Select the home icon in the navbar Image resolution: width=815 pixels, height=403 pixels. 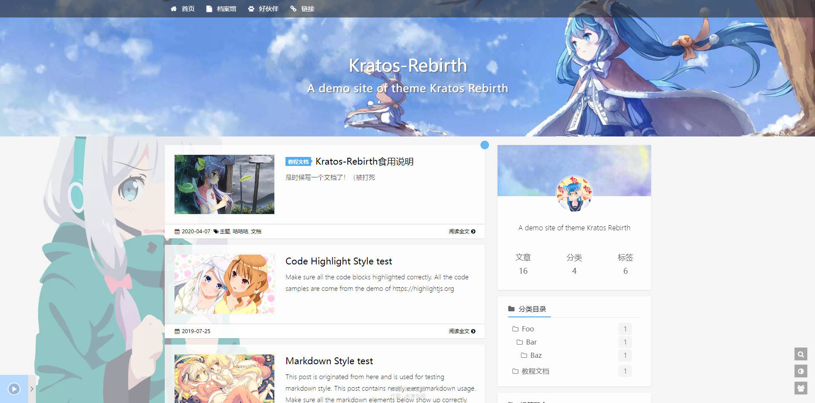[x=173, y=8]
